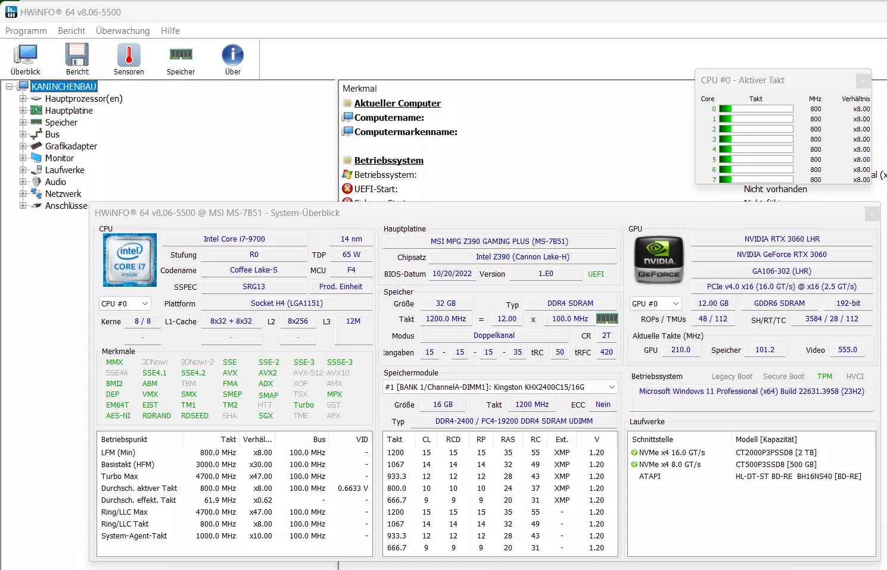
Task: Click the green check icon for NVMe x4 8.0 GT/s
Action: [634, 465]
